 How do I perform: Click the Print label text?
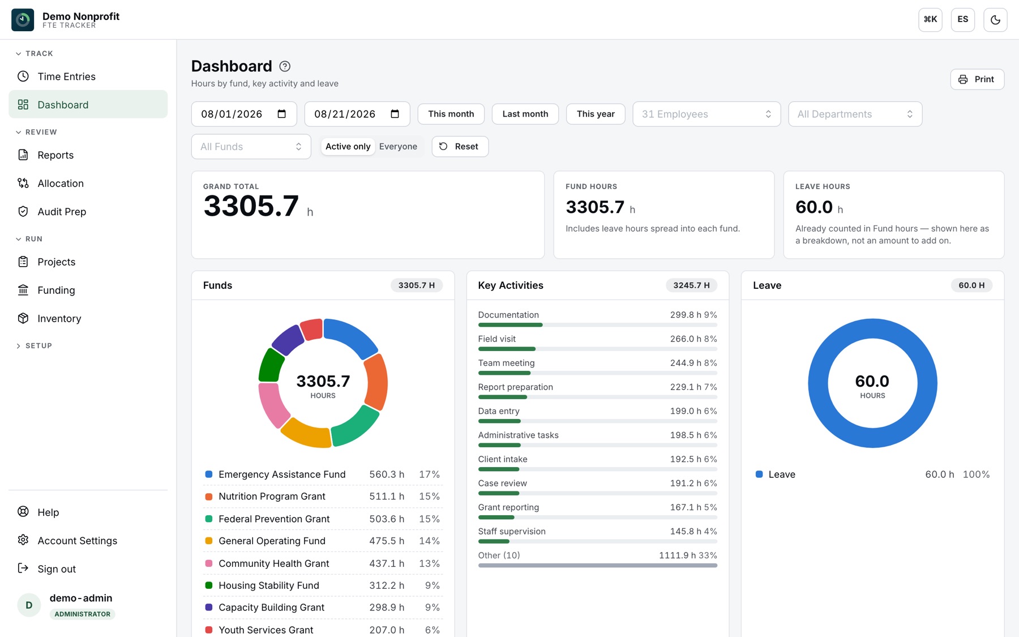(984, 79)
